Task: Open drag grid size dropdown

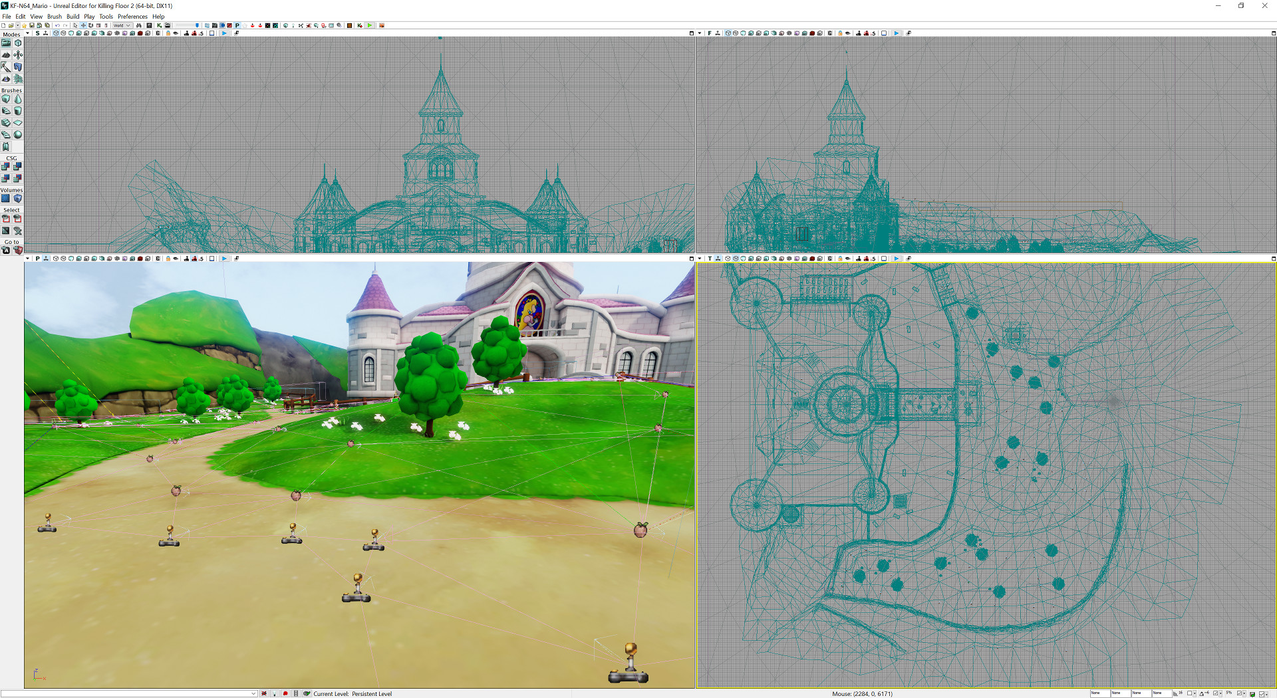Action: pyautogui.click(x=1195, y=693)
